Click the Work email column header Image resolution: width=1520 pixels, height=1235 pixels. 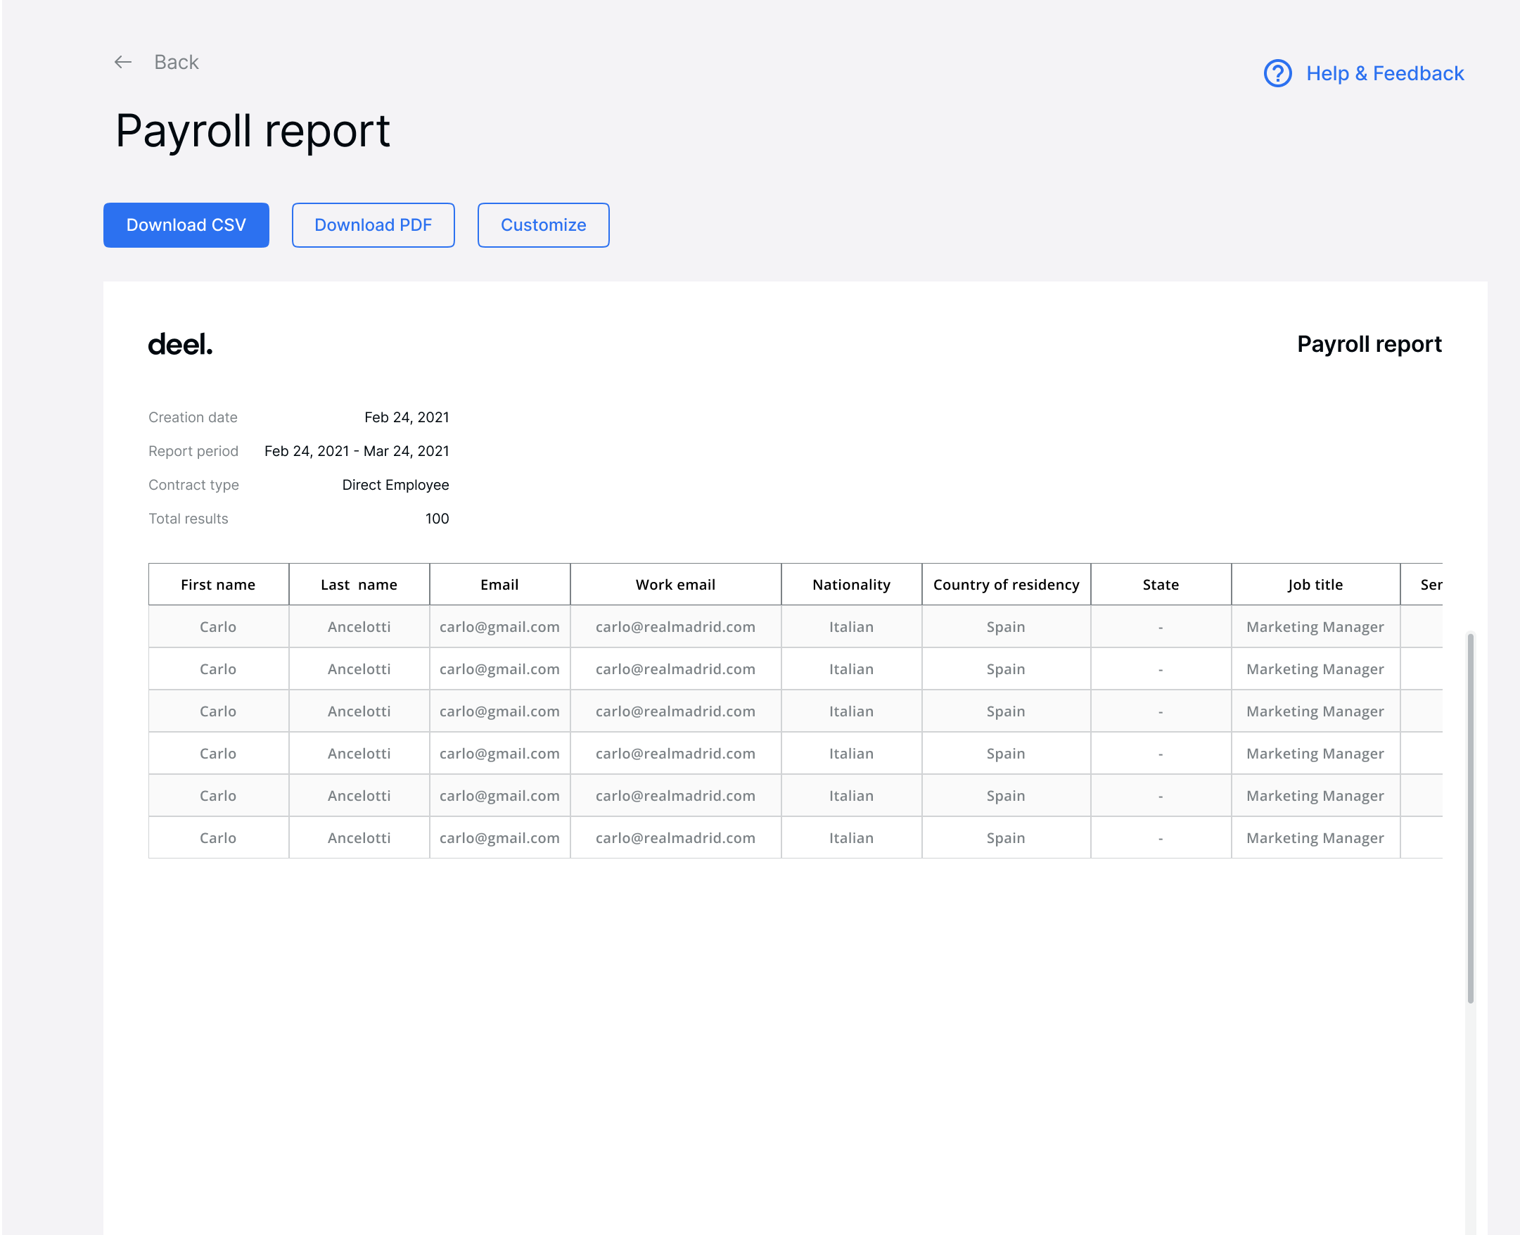click(x=675, y=585)
